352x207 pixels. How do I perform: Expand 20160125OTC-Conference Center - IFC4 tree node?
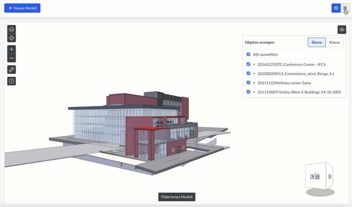pos(254,64)
